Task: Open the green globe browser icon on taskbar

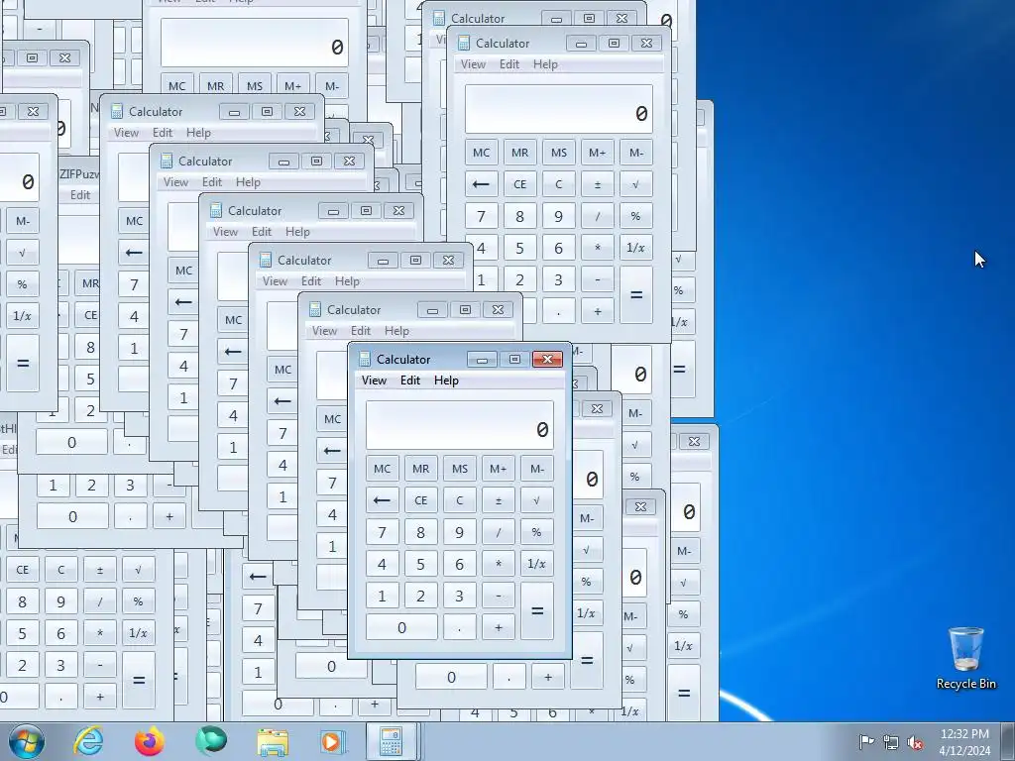Action: point(211,741)
